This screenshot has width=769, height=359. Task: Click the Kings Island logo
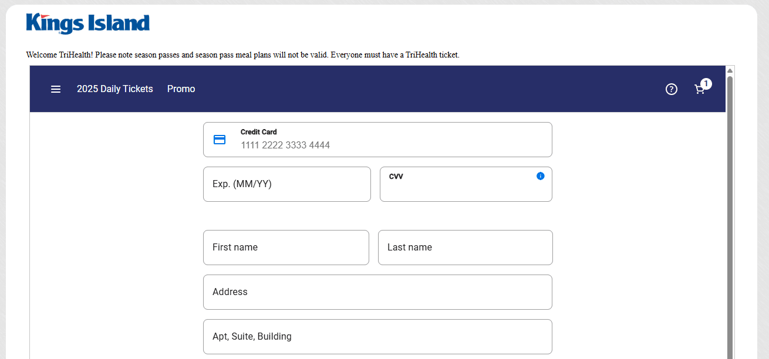coord(88,23)
